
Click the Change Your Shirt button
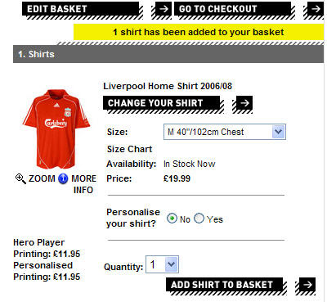coord(161,103)
